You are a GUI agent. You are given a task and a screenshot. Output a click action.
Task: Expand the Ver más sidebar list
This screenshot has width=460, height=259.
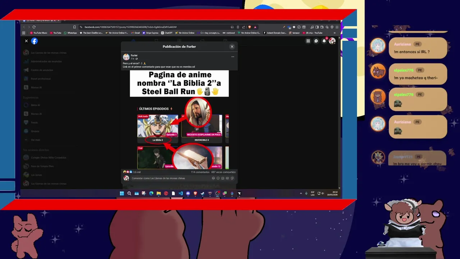coord(32,140)
